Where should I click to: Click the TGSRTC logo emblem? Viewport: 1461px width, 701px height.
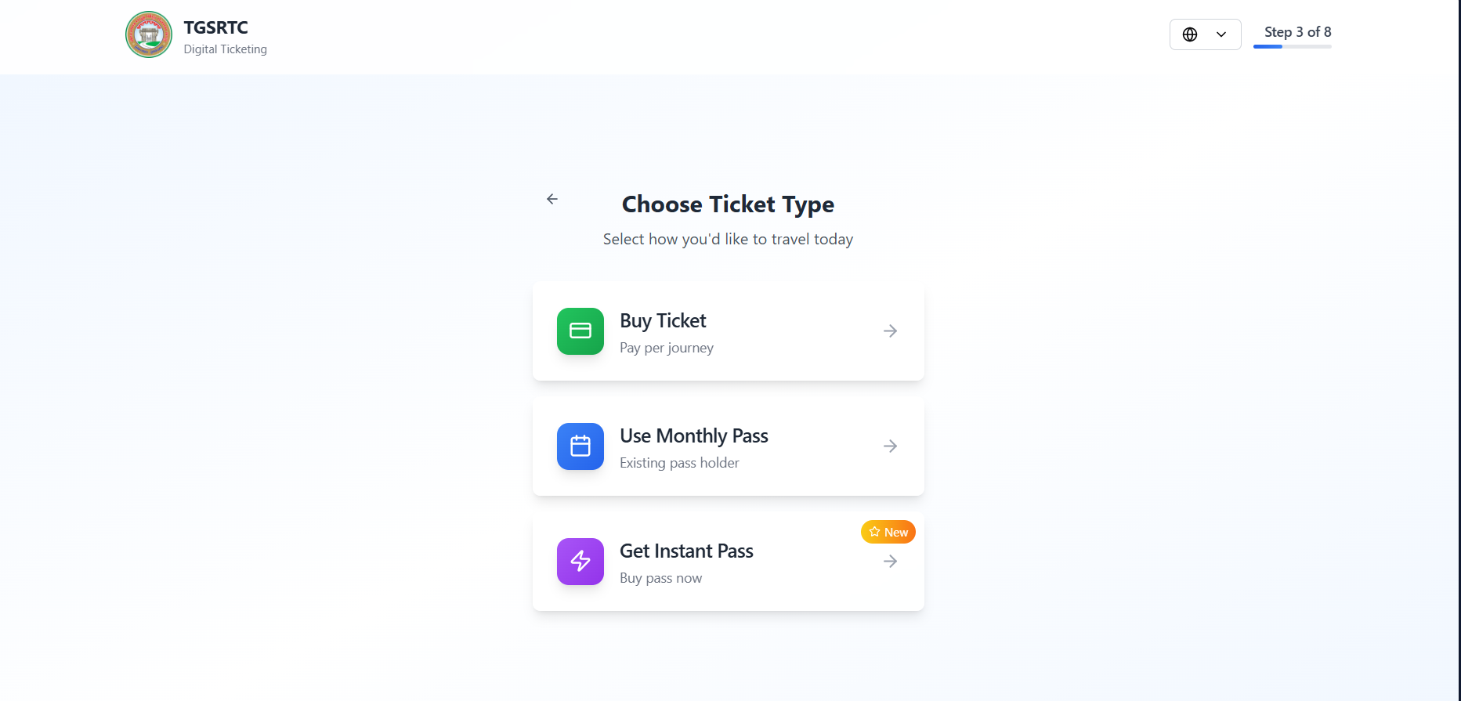point(148,34)
